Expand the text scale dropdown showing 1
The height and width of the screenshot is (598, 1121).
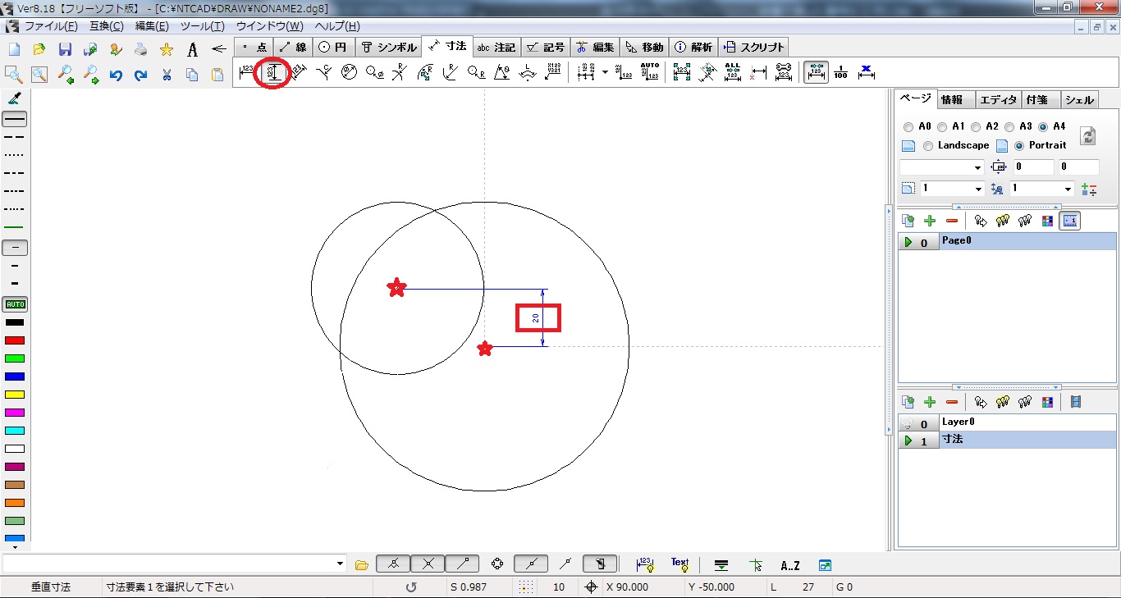[x=1068, y=189]
